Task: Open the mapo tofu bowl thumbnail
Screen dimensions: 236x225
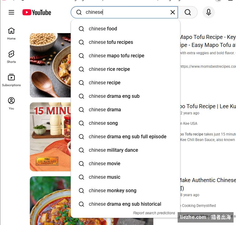Action: pos(50,65)
